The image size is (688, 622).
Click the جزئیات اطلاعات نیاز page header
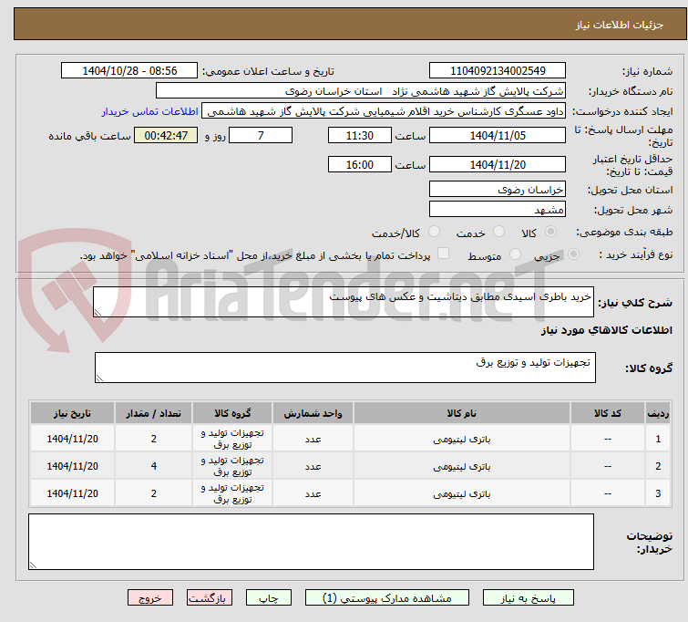coord(619,25)
